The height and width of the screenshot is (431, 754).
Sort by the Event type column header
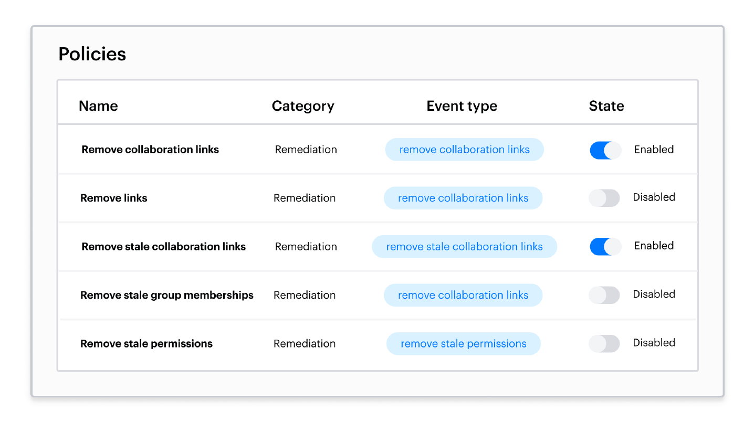coord(462,106)
